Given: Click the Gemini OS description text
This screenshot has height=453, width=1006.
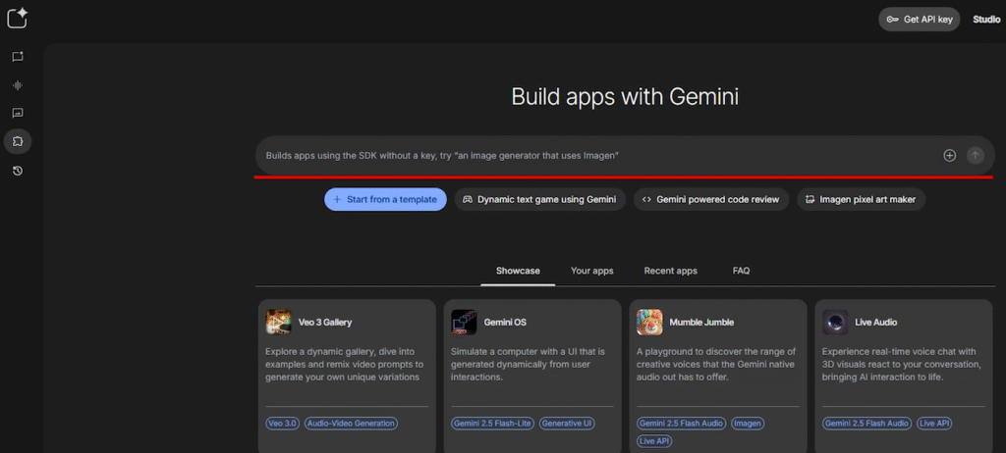Looking at the screenshot, I should (x=528, y=365).
